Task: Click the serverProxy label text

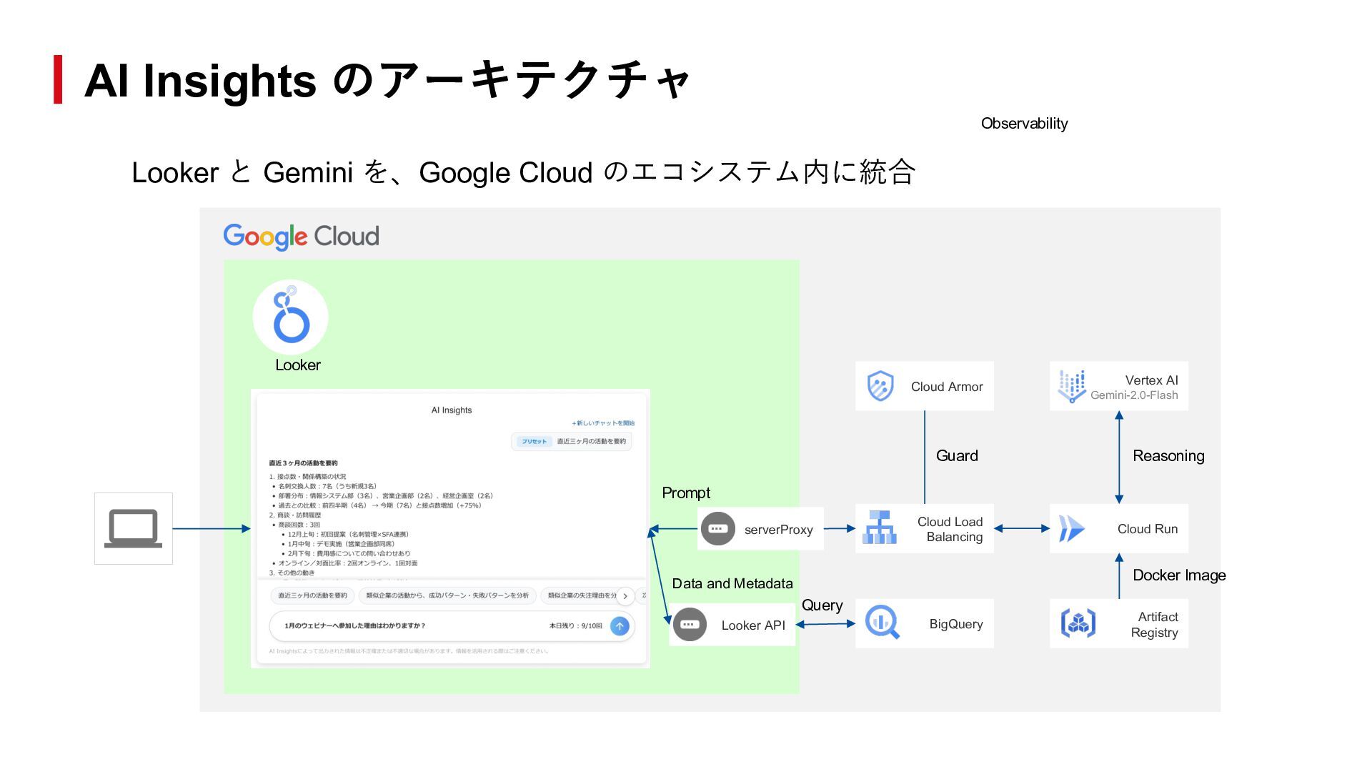Action: pos(779,530)
